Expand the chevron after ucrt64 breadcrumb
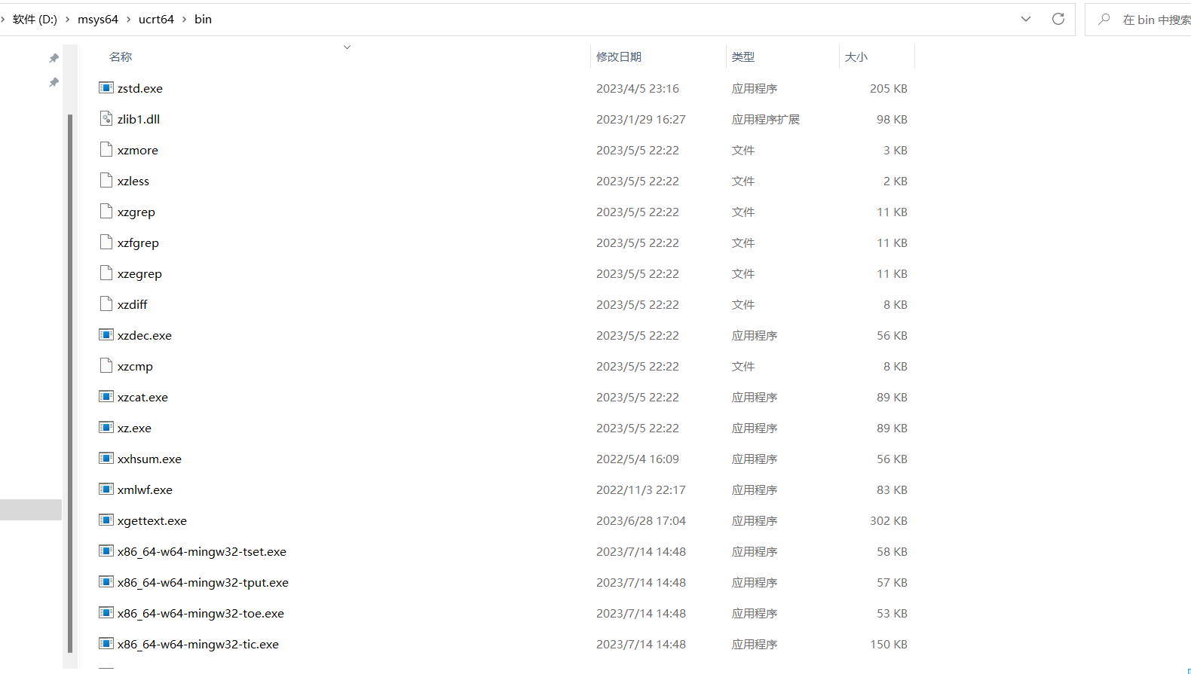Viewport: 1191px width, 674px height. [x=184, y=20]
